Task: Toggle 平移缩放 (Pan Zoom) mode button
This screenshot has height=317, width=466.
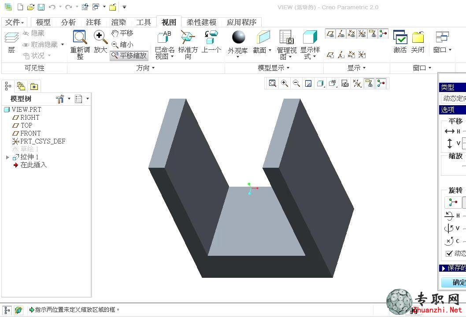Action: pyautogui.click(x=129, y=55)
